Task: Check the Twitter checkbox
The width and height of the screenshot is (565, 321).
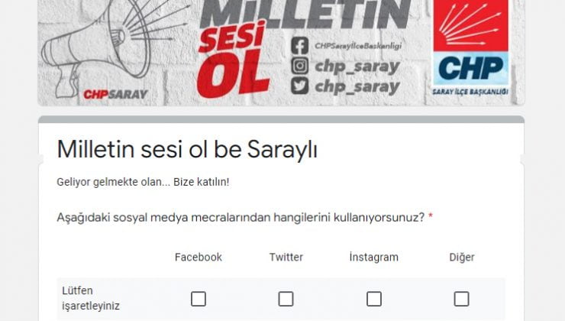Action: click(x=286, y=299)
